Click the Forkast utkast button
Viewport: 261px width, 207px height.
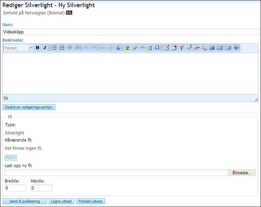90,201
